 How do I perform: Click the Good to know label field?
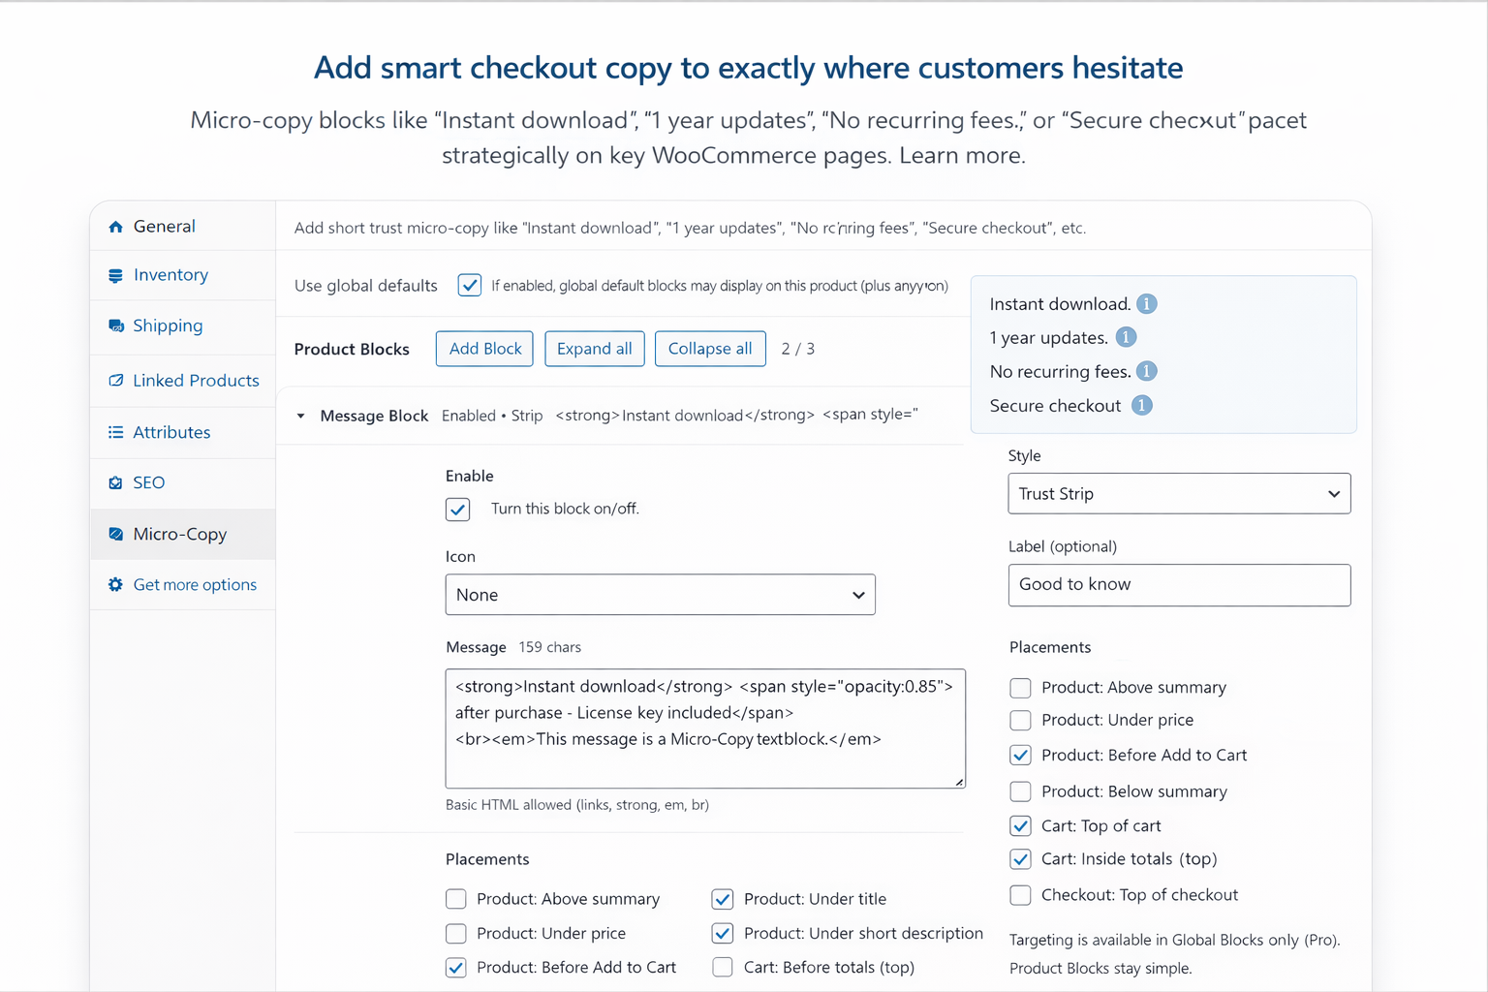coord(1179,585)
